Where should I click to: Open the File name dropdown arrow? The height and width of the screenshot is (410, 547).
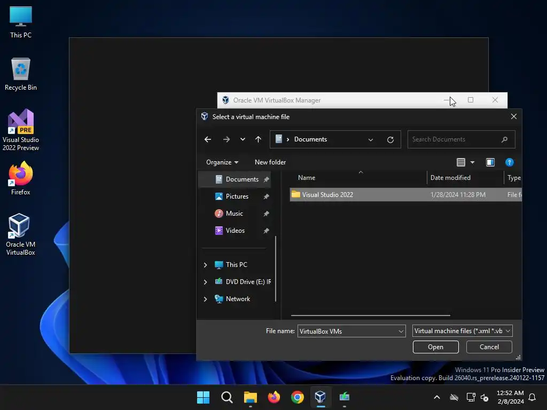(401, 331)
